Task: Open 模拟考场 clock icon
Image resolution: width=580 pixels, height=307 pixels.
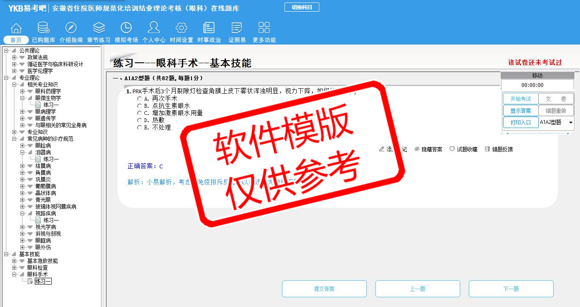Action: click(126, 28)
